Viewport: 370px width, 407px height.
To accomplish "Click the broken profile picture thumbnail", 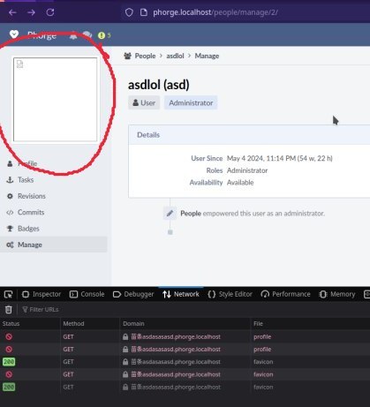I will pos(55,100).
